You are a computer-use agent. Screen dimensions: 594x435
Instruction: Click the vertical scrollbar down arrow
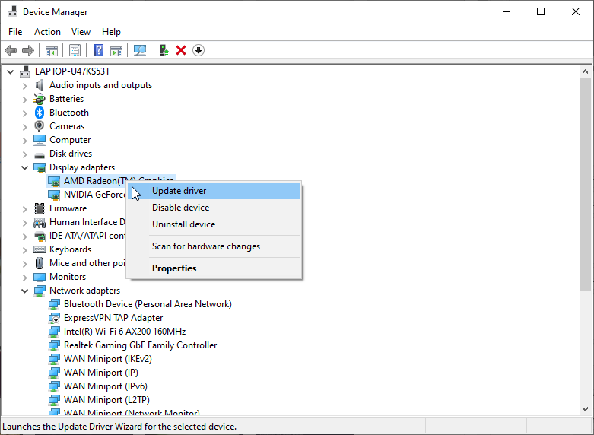(585, 410)
